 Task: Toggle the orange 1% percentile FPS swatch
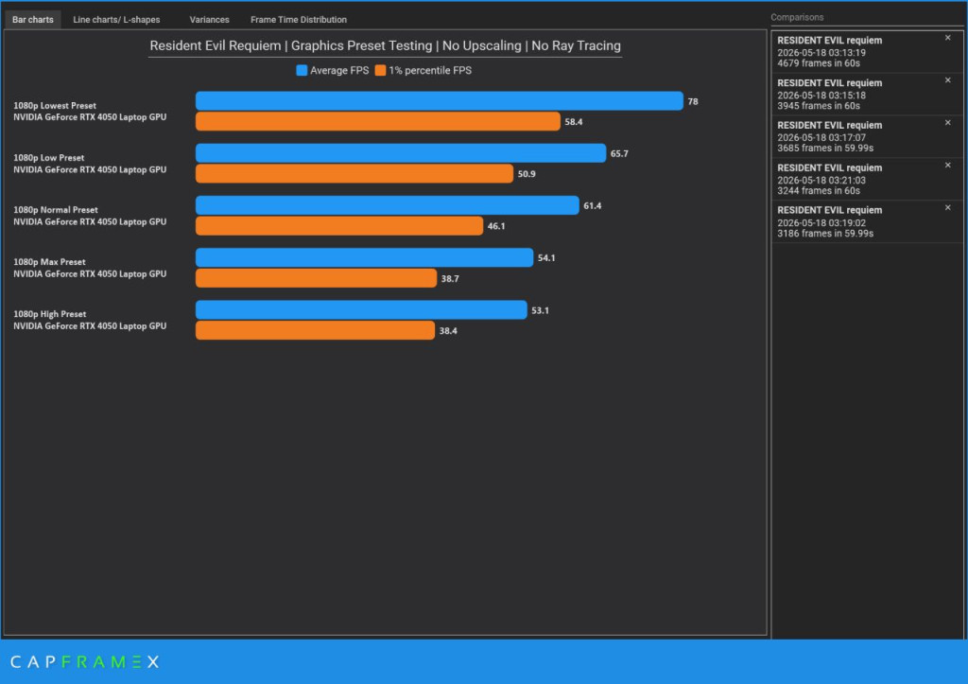(x=380, y=70)
